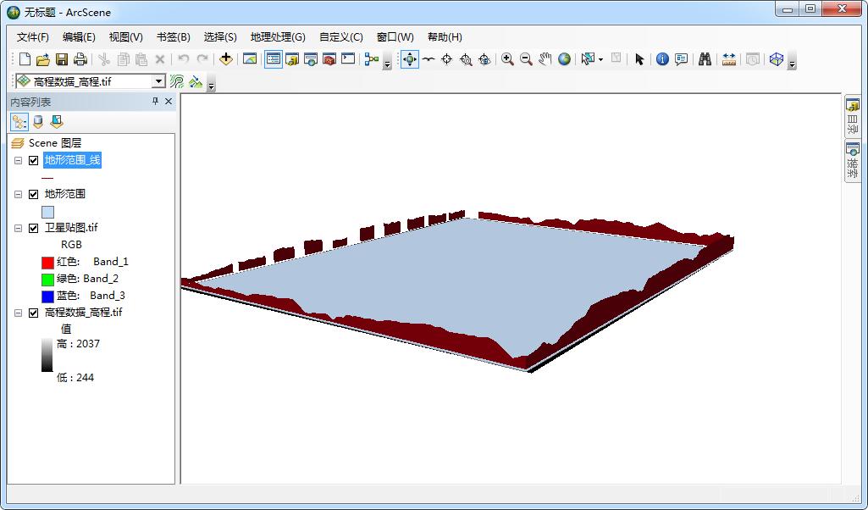Uncheck the 地形范围_线 layer checkbox
Image resolution: width=868 pixels, height=510 pixels.
[x=34, y=160]
